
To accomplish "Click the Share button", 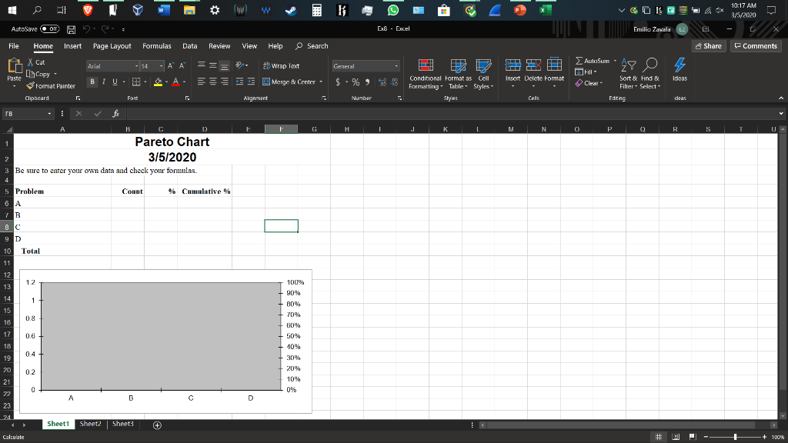I will pyautogui.click(x=708, y=45).
